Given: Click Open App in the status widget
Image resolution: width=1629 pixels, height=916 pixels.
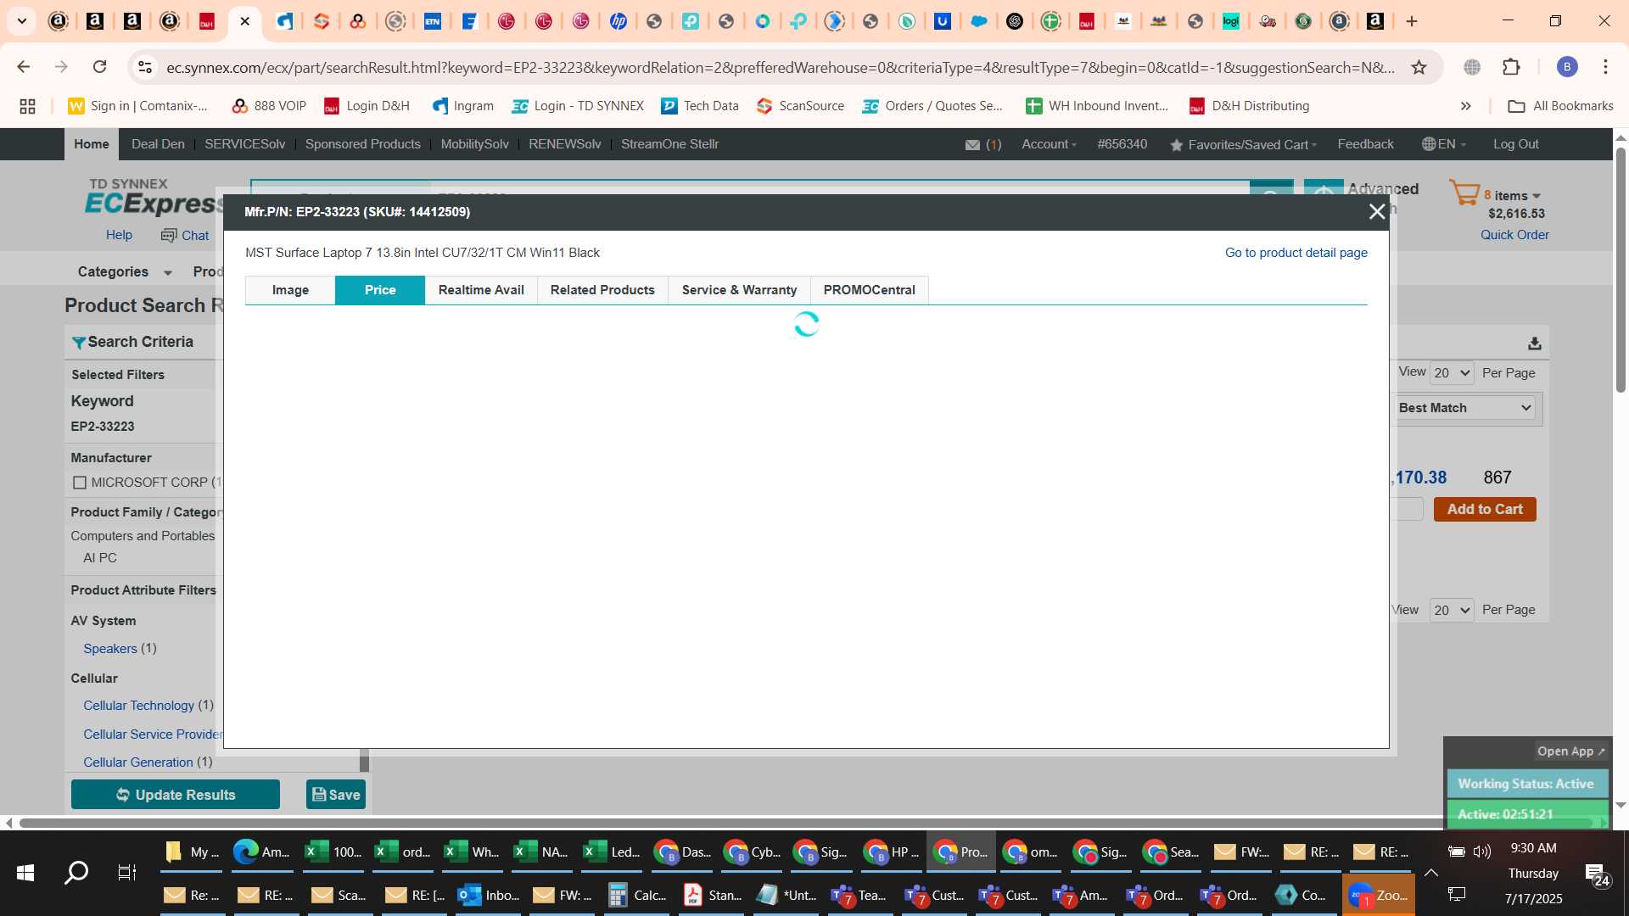Looking at the screenshot, I should pyautogui.click(x=1570, y=751).
